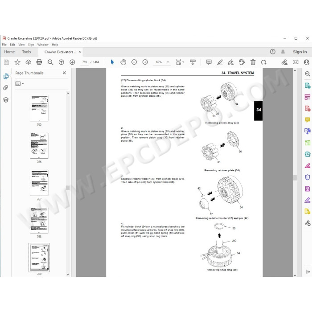
Task: Open the Layers pane icon
Action: pyautogui.click(x=6, y=100)
